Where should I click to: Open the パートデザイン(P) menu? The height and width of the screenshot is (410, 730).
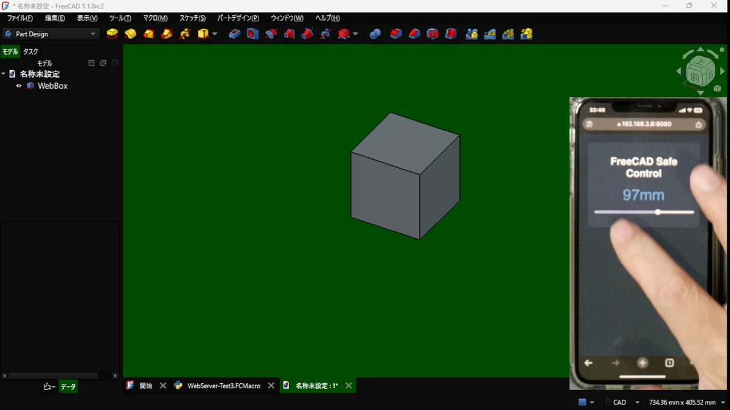238,18
